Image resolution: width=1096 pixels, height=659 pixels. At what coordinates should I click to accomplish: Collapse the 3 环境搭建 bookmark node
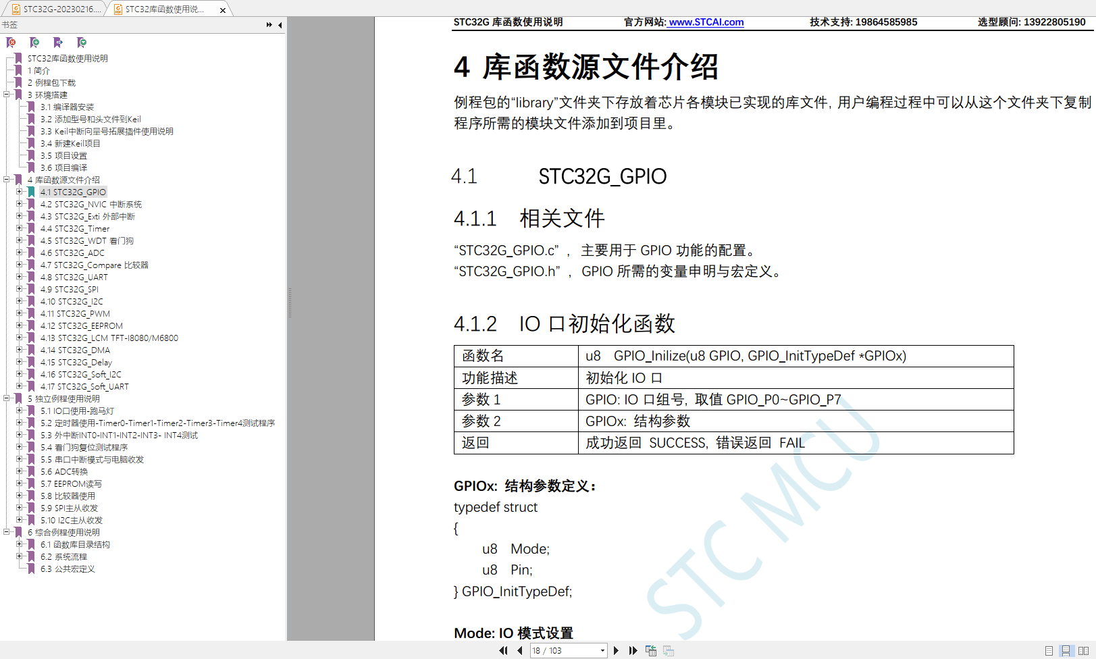click(7, 95)
